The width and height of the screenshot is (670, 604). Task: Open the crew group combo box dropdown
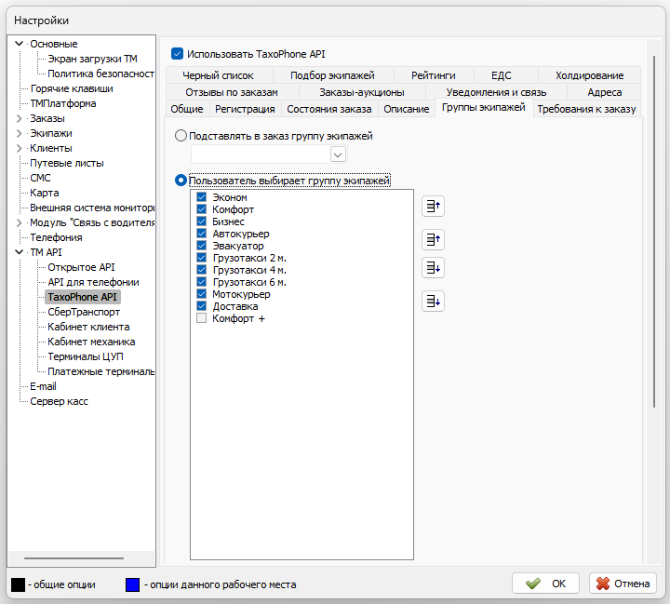click(x=338, y=154)
